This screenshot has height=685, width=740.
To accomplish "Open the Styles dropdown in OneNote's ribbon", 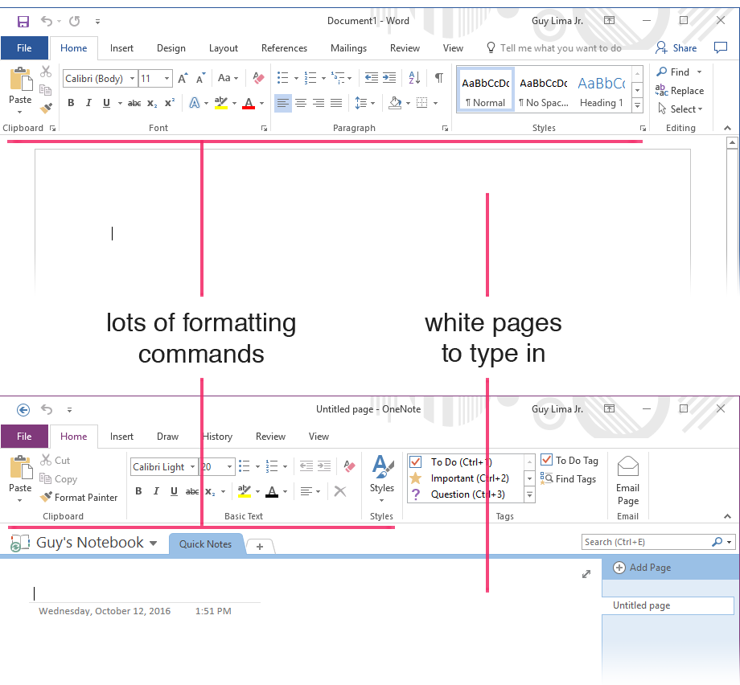I will point(382,478).
